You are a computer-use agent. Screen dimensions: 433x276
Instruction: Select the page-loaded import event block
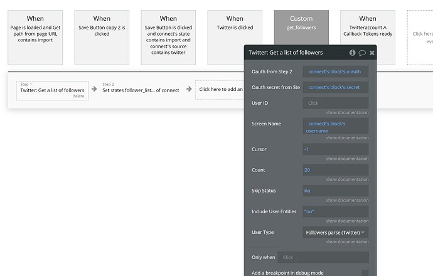[x=35, y=38]
